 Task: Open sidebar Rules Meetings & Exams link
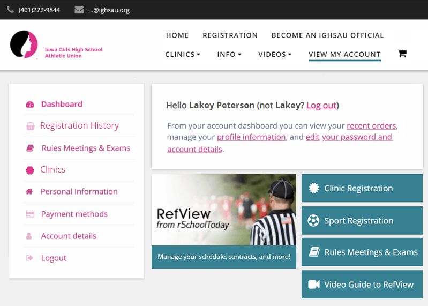click(x=86, y=148)
